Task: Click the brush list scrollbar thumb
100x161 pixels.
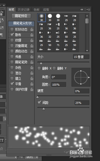Action: pyautogui.click(x=87, y=21)
